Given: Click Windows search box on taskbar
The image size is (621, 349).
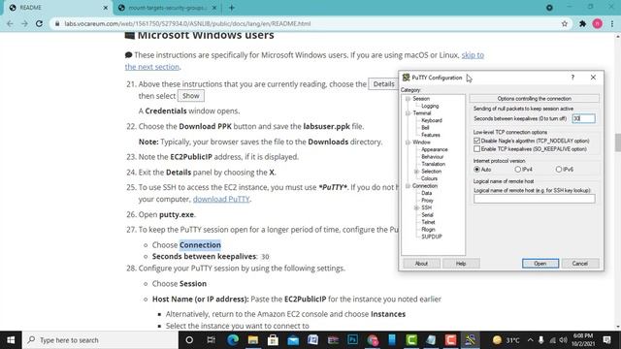Looking at the screenshot, I should (99, 340).
